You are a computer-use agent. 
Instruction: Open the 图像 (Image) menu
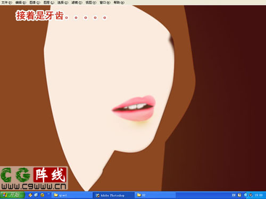(x=35, y=3)
